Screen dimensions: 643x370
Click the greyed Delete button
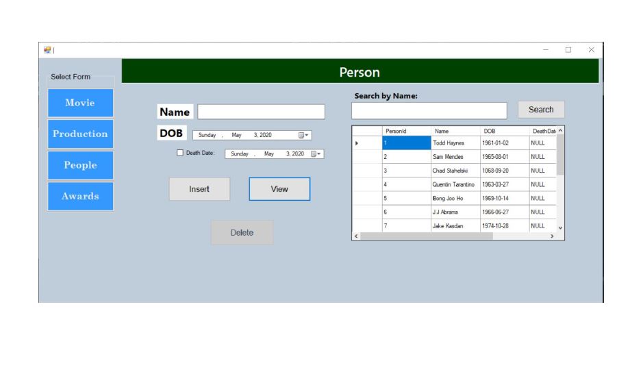click(242, 232)
